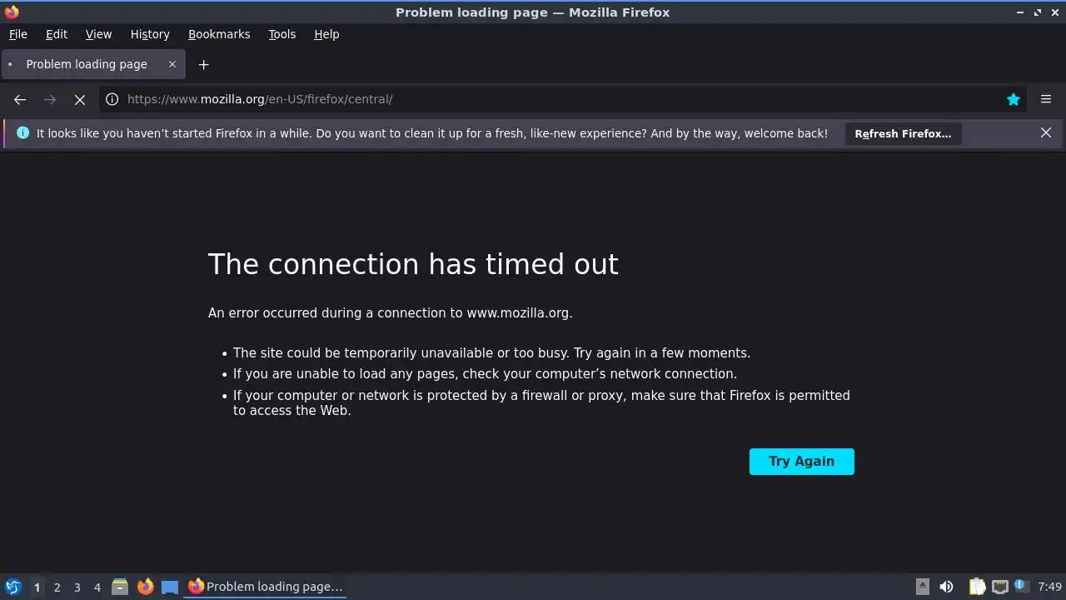The image size is (1066, 600).
Task: Open the volume speaker tray icon
Action: [x=946, y=587]
